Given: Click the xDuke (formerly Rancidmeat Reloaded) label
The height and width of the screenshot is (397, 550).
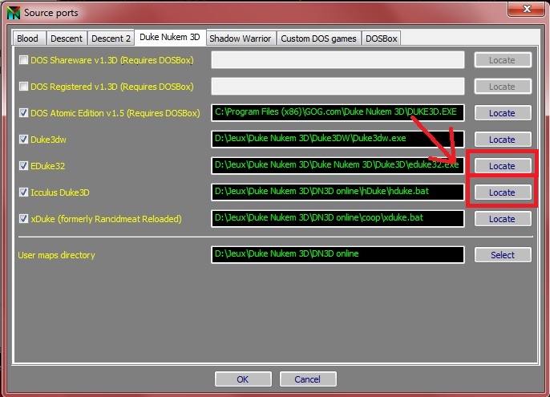Looking at the screenshot, I should (106, 219).
